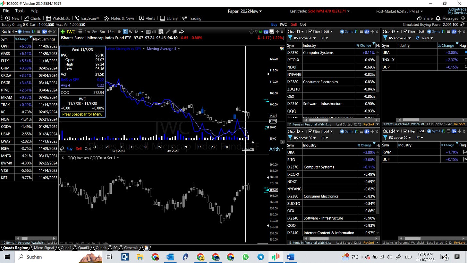Select the 15m timeframe button
467x263 pixels.
[x=111, y=31]
